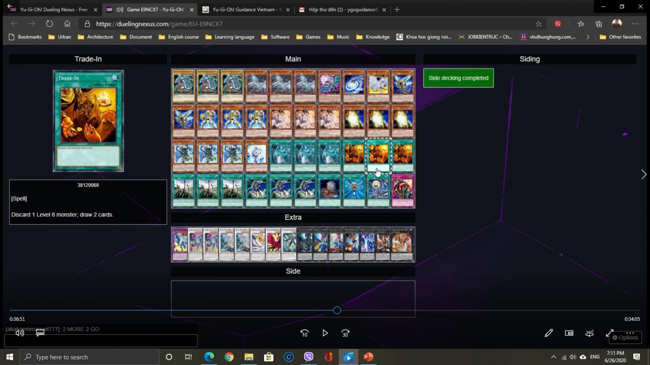The image size is (650, 365).
Task: Click the taskbar search box
Action: tap(89, 357)
